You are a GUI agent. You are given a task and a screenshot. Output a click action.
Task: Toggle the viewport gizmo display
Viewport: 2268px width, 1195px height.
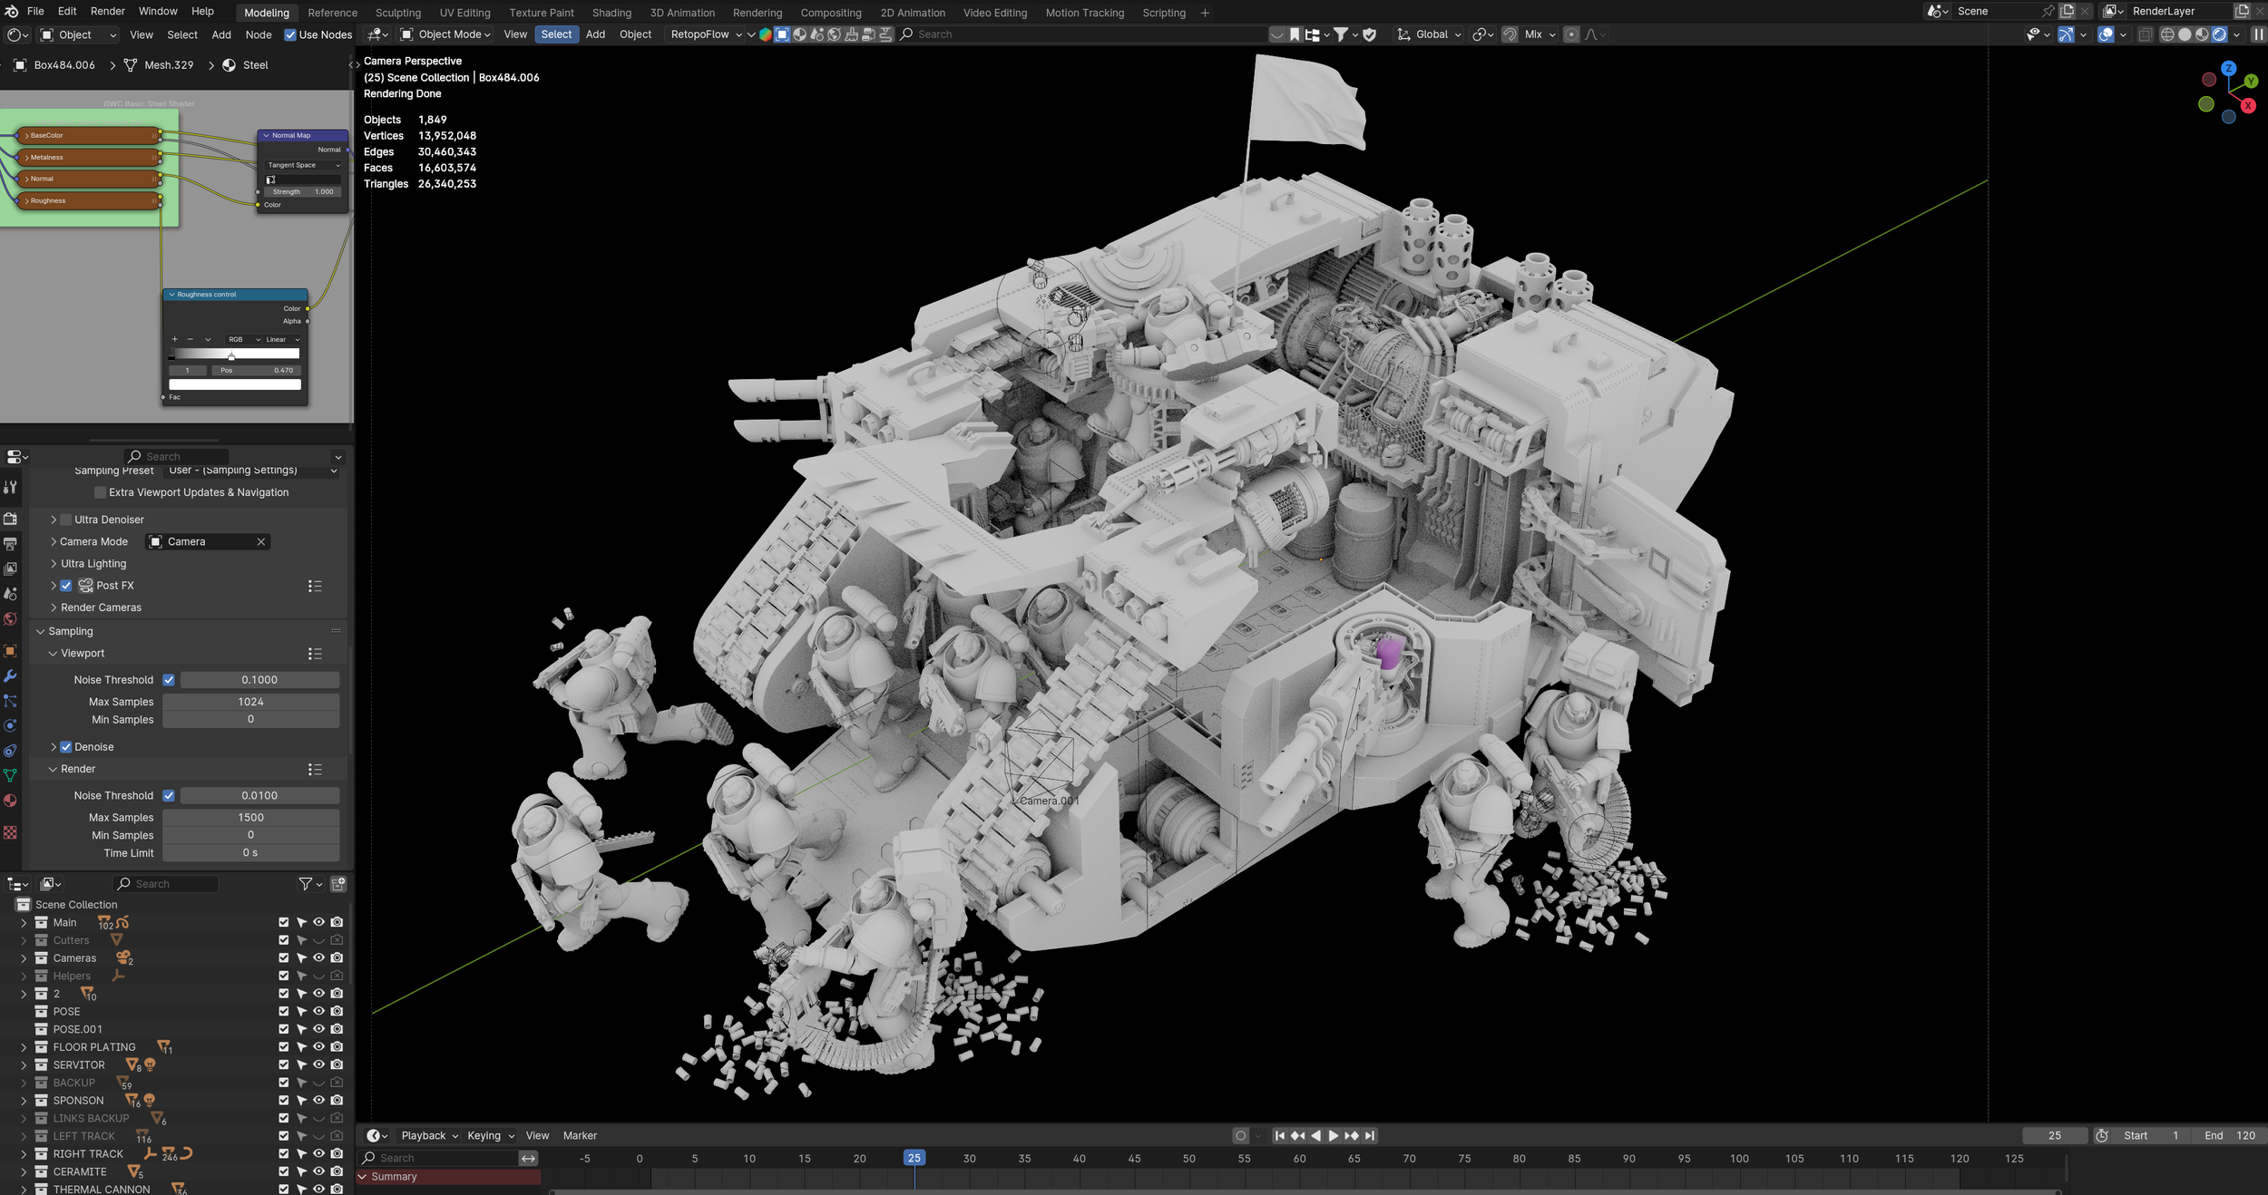(x=2066, y=34)
